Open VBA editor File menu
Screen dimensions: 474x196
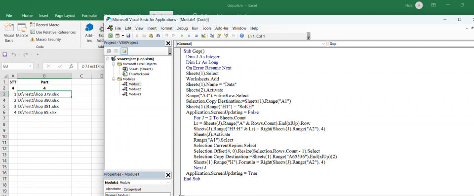118,28
